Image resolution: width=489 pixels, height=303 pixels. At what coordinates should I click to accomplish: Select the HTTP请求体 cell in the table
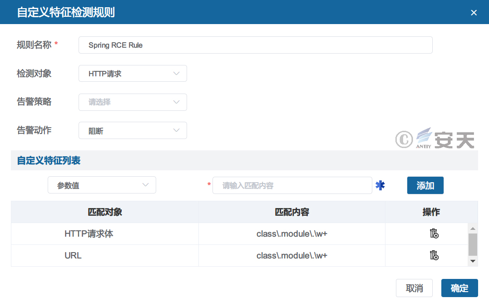coord(89,234)
